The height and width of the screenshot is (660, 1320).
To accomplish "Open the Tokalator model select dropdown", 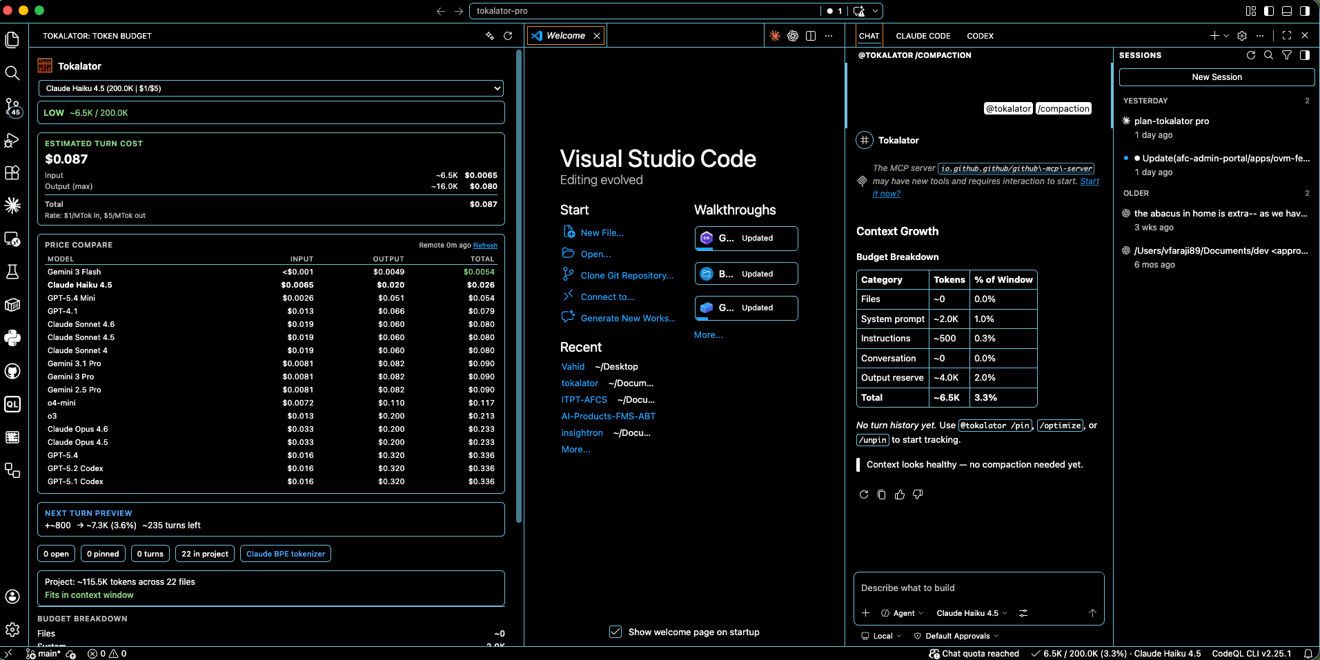I will coord(271,88).
